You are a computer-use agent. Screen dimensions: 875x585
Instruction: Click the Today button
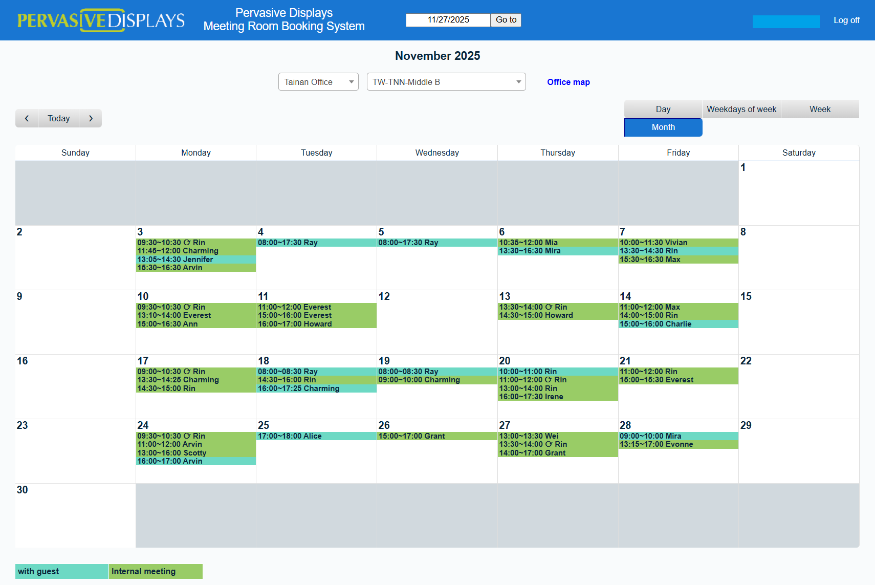pyautogui.click(x=58, y=118)
